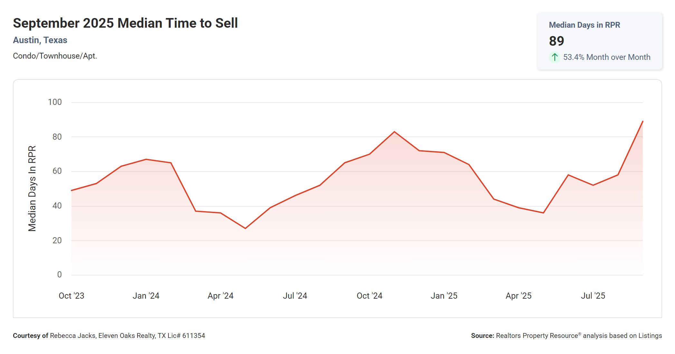Select the Oct '24 x-axis label

(x=369, y=296)
